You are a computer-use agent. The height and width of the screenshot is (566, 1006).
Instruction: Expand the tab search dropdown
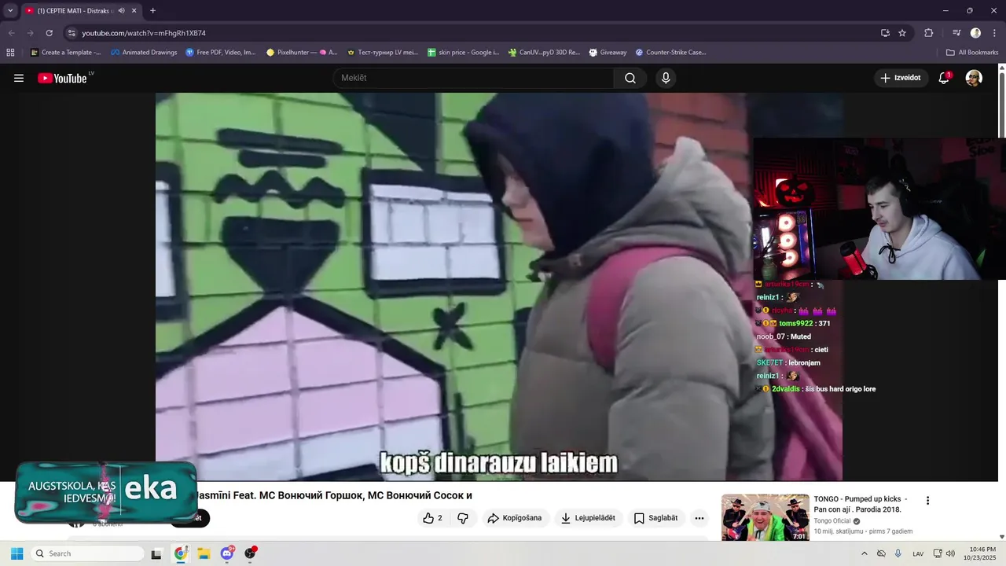pos(9,10)
